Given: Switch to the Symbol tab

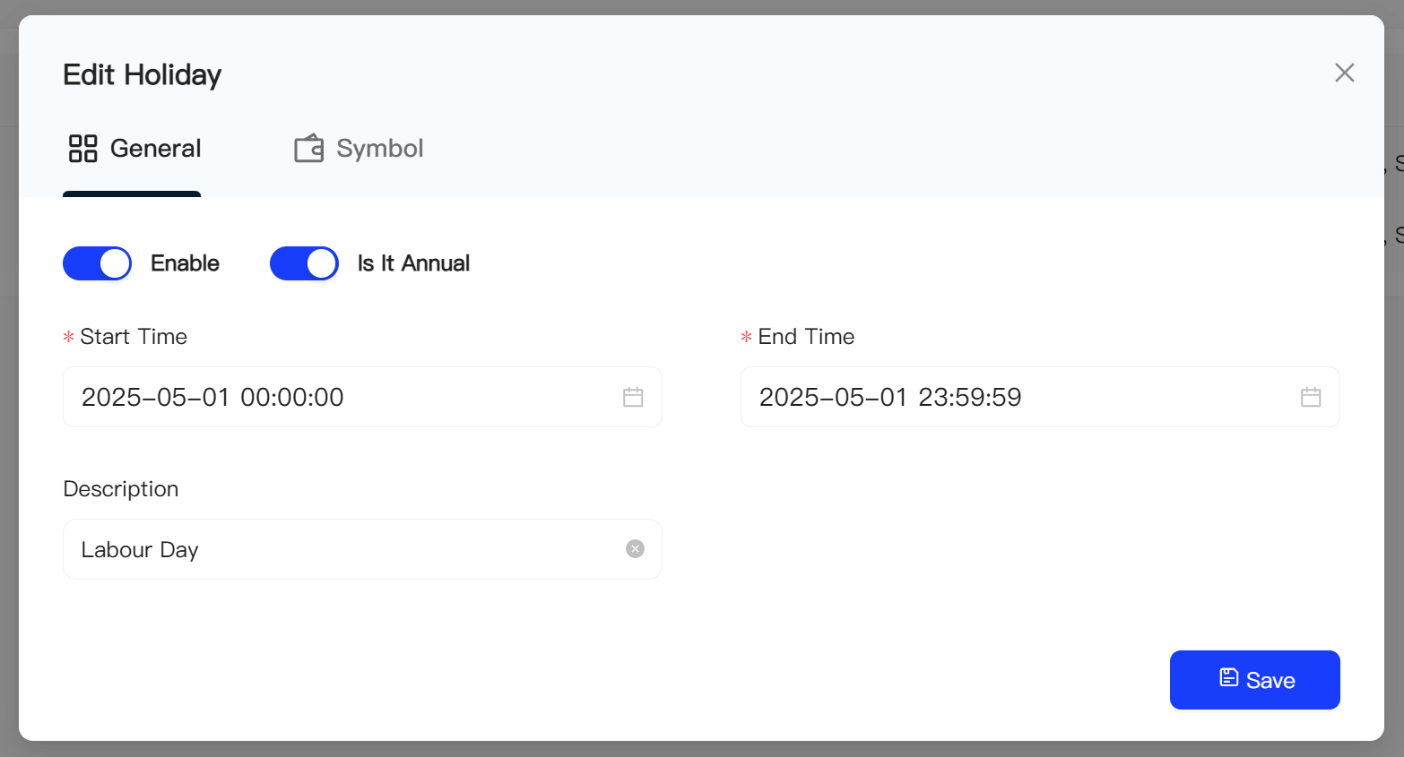Looking at the screenshot, I should 359,149.
